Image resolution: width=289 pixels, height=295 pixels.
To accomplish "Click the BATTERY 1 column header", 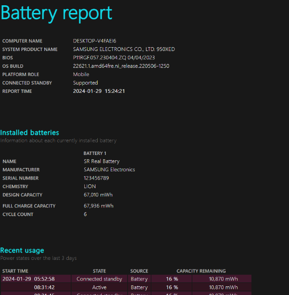I will 95,154.
